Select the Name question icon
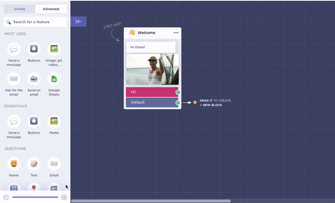Screen dimensions: 335x203 pos(14,164)
